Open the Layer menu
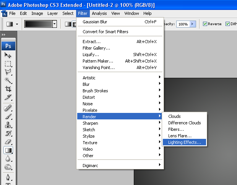Viewport: 237px width, 185px height. [x=52, y=13]
